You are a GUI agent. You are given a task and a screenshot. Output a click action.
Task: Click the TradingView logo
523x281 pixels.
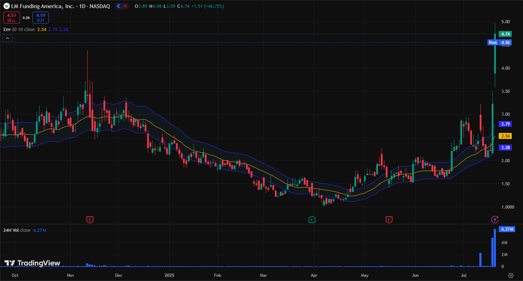pyautogui.click(x=32, y=263)
